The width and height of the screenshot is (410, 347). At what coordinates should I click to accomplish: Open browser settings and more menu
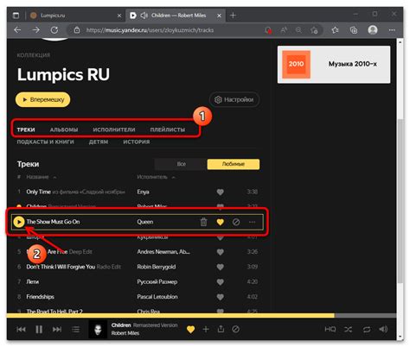coord(392,30)
